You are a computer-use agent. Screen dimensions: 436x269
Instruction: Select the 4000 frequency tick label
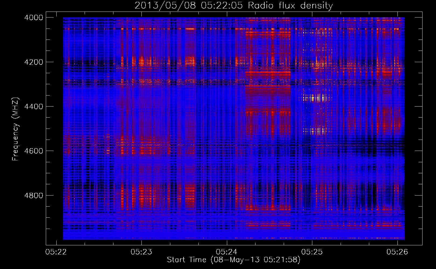34,17
